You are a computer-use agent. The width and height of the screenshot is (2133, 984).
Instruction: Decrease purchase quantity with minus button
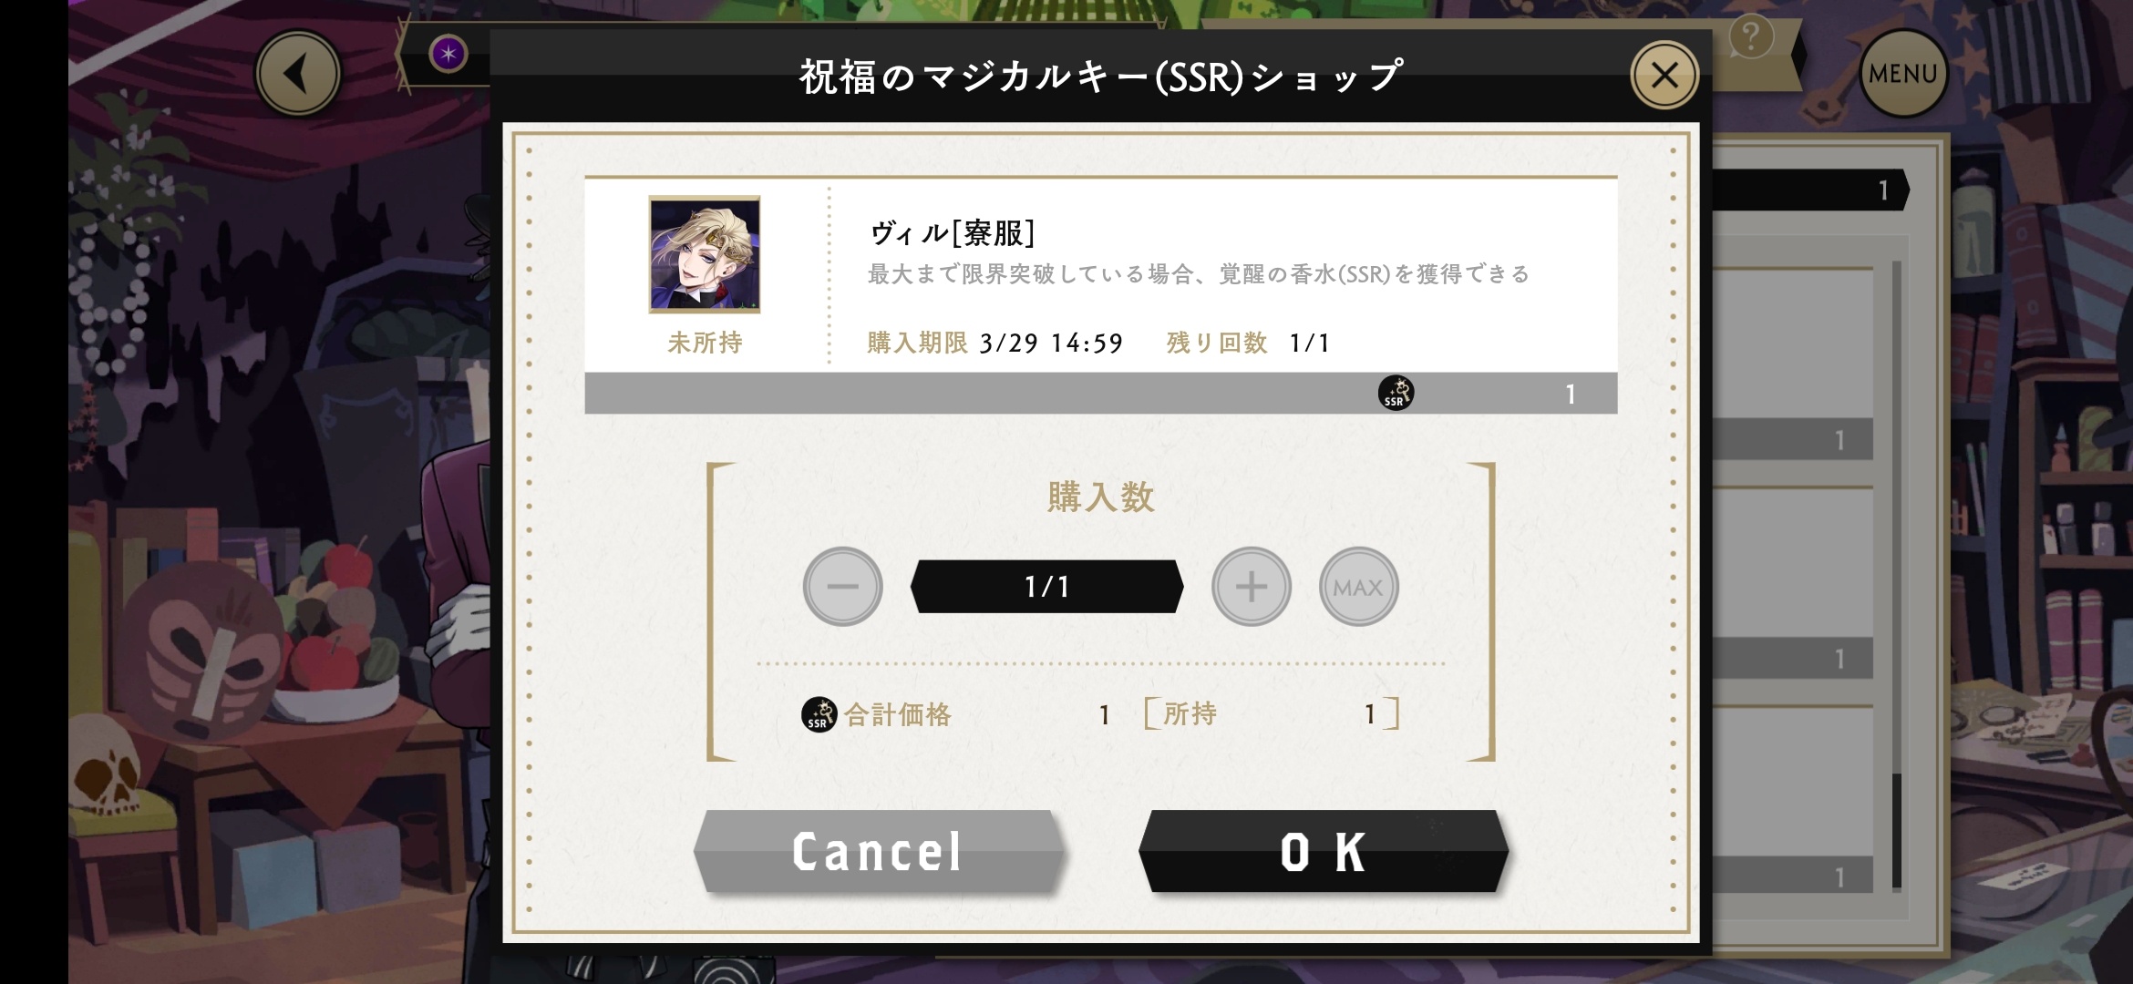point(842,587)
